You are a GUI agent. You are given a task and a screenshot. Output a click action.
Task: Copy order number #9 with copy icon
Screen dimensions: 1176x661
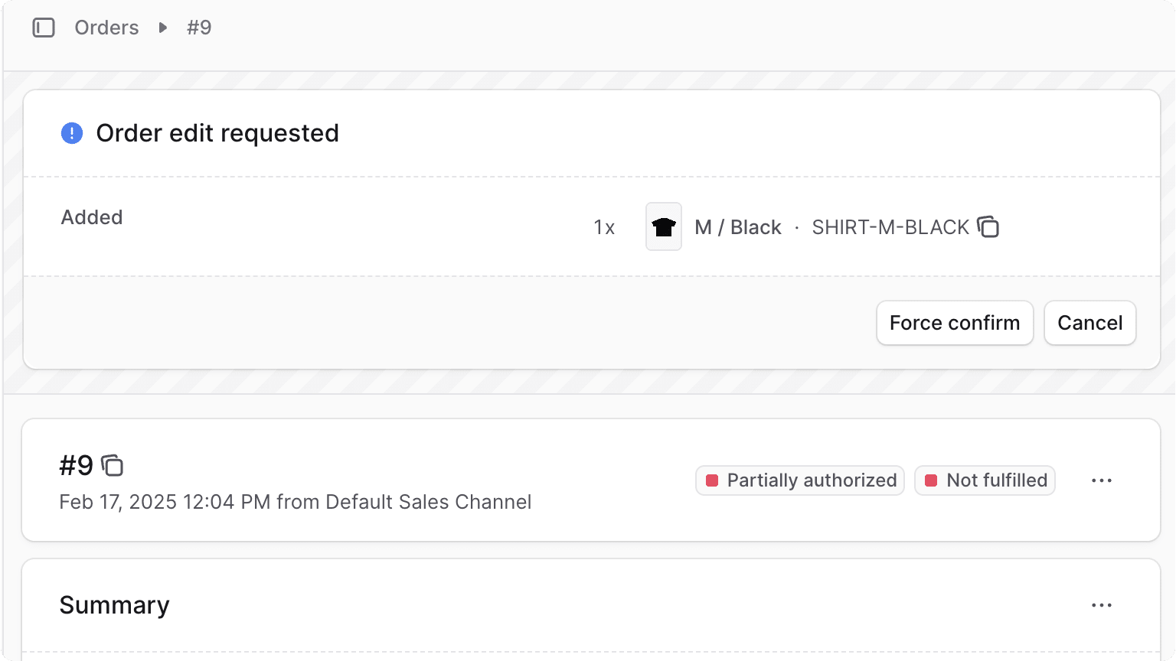(x=113, y=466)
